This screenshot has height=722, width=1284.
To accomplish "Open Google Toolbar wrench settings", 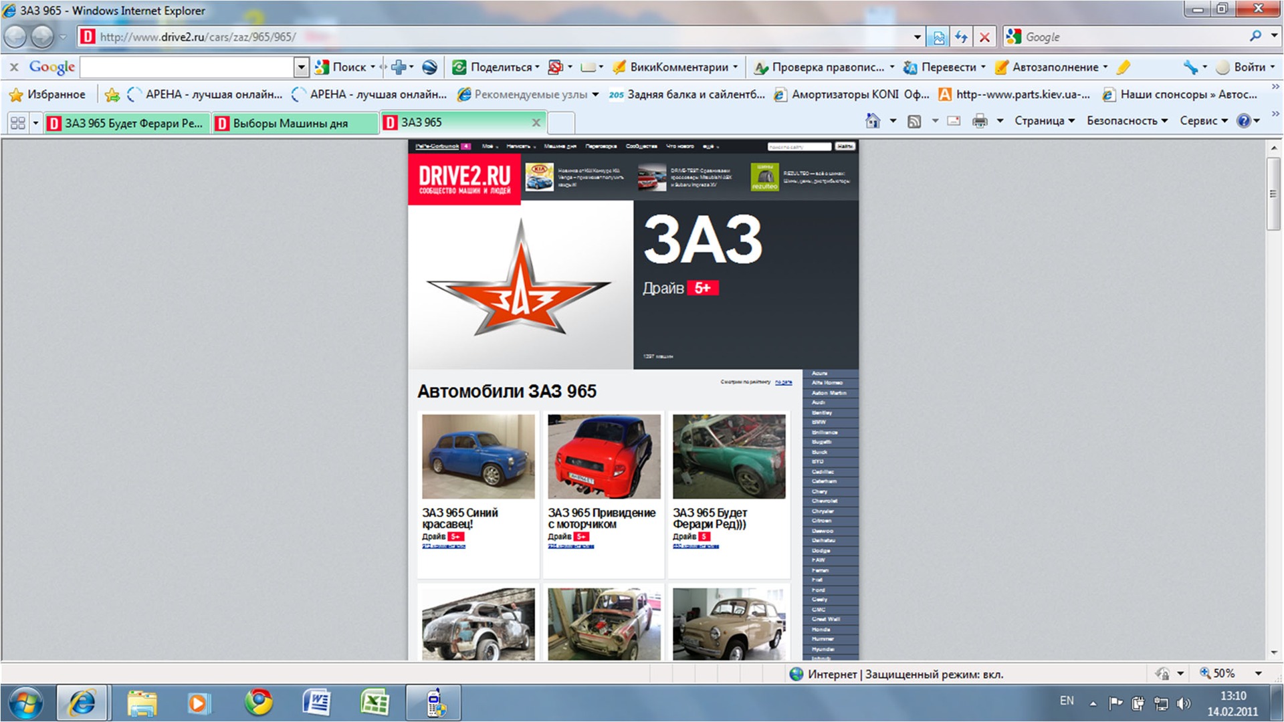I will point(1190,67).
